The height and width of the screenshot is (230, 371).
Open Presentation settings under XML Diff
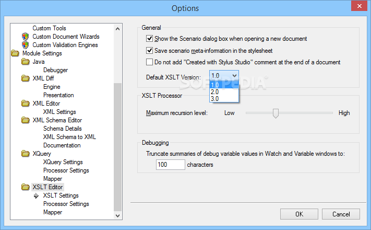(58, 95)
